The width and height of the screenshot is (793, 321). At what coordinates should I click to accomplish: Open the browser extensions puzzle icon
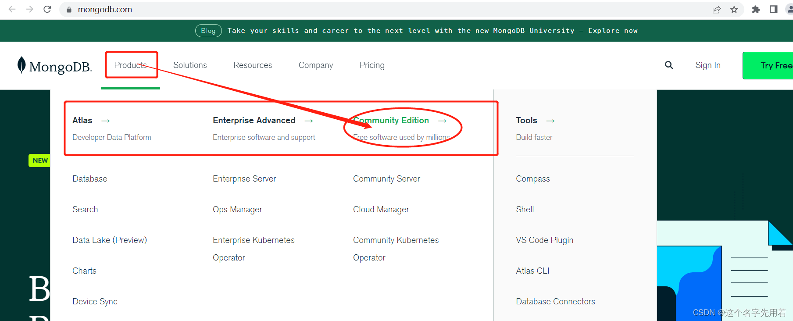(756, 10)
